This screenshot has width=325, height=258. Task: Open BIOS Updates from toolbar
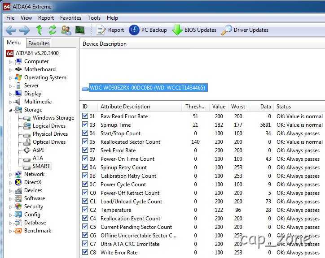click(x=194, y=30)
